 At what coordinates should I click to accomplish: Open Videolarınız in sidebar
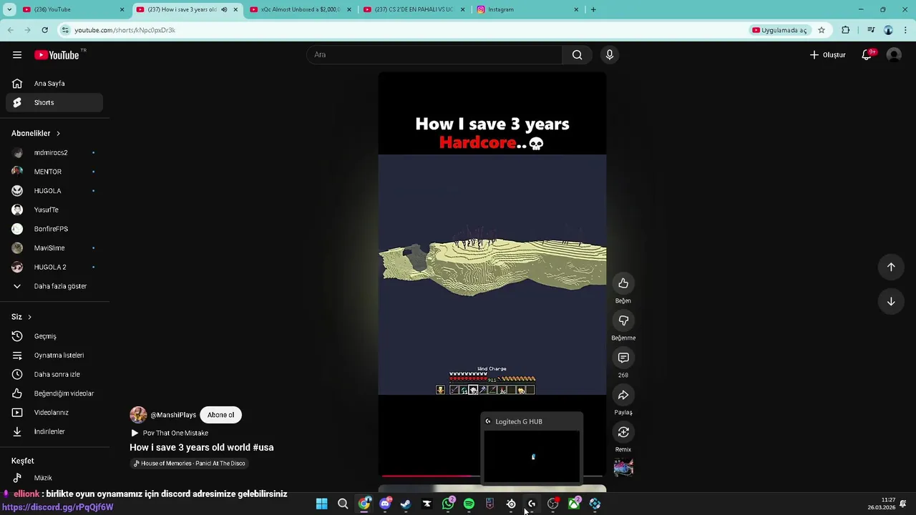click(x=54, y=413)
